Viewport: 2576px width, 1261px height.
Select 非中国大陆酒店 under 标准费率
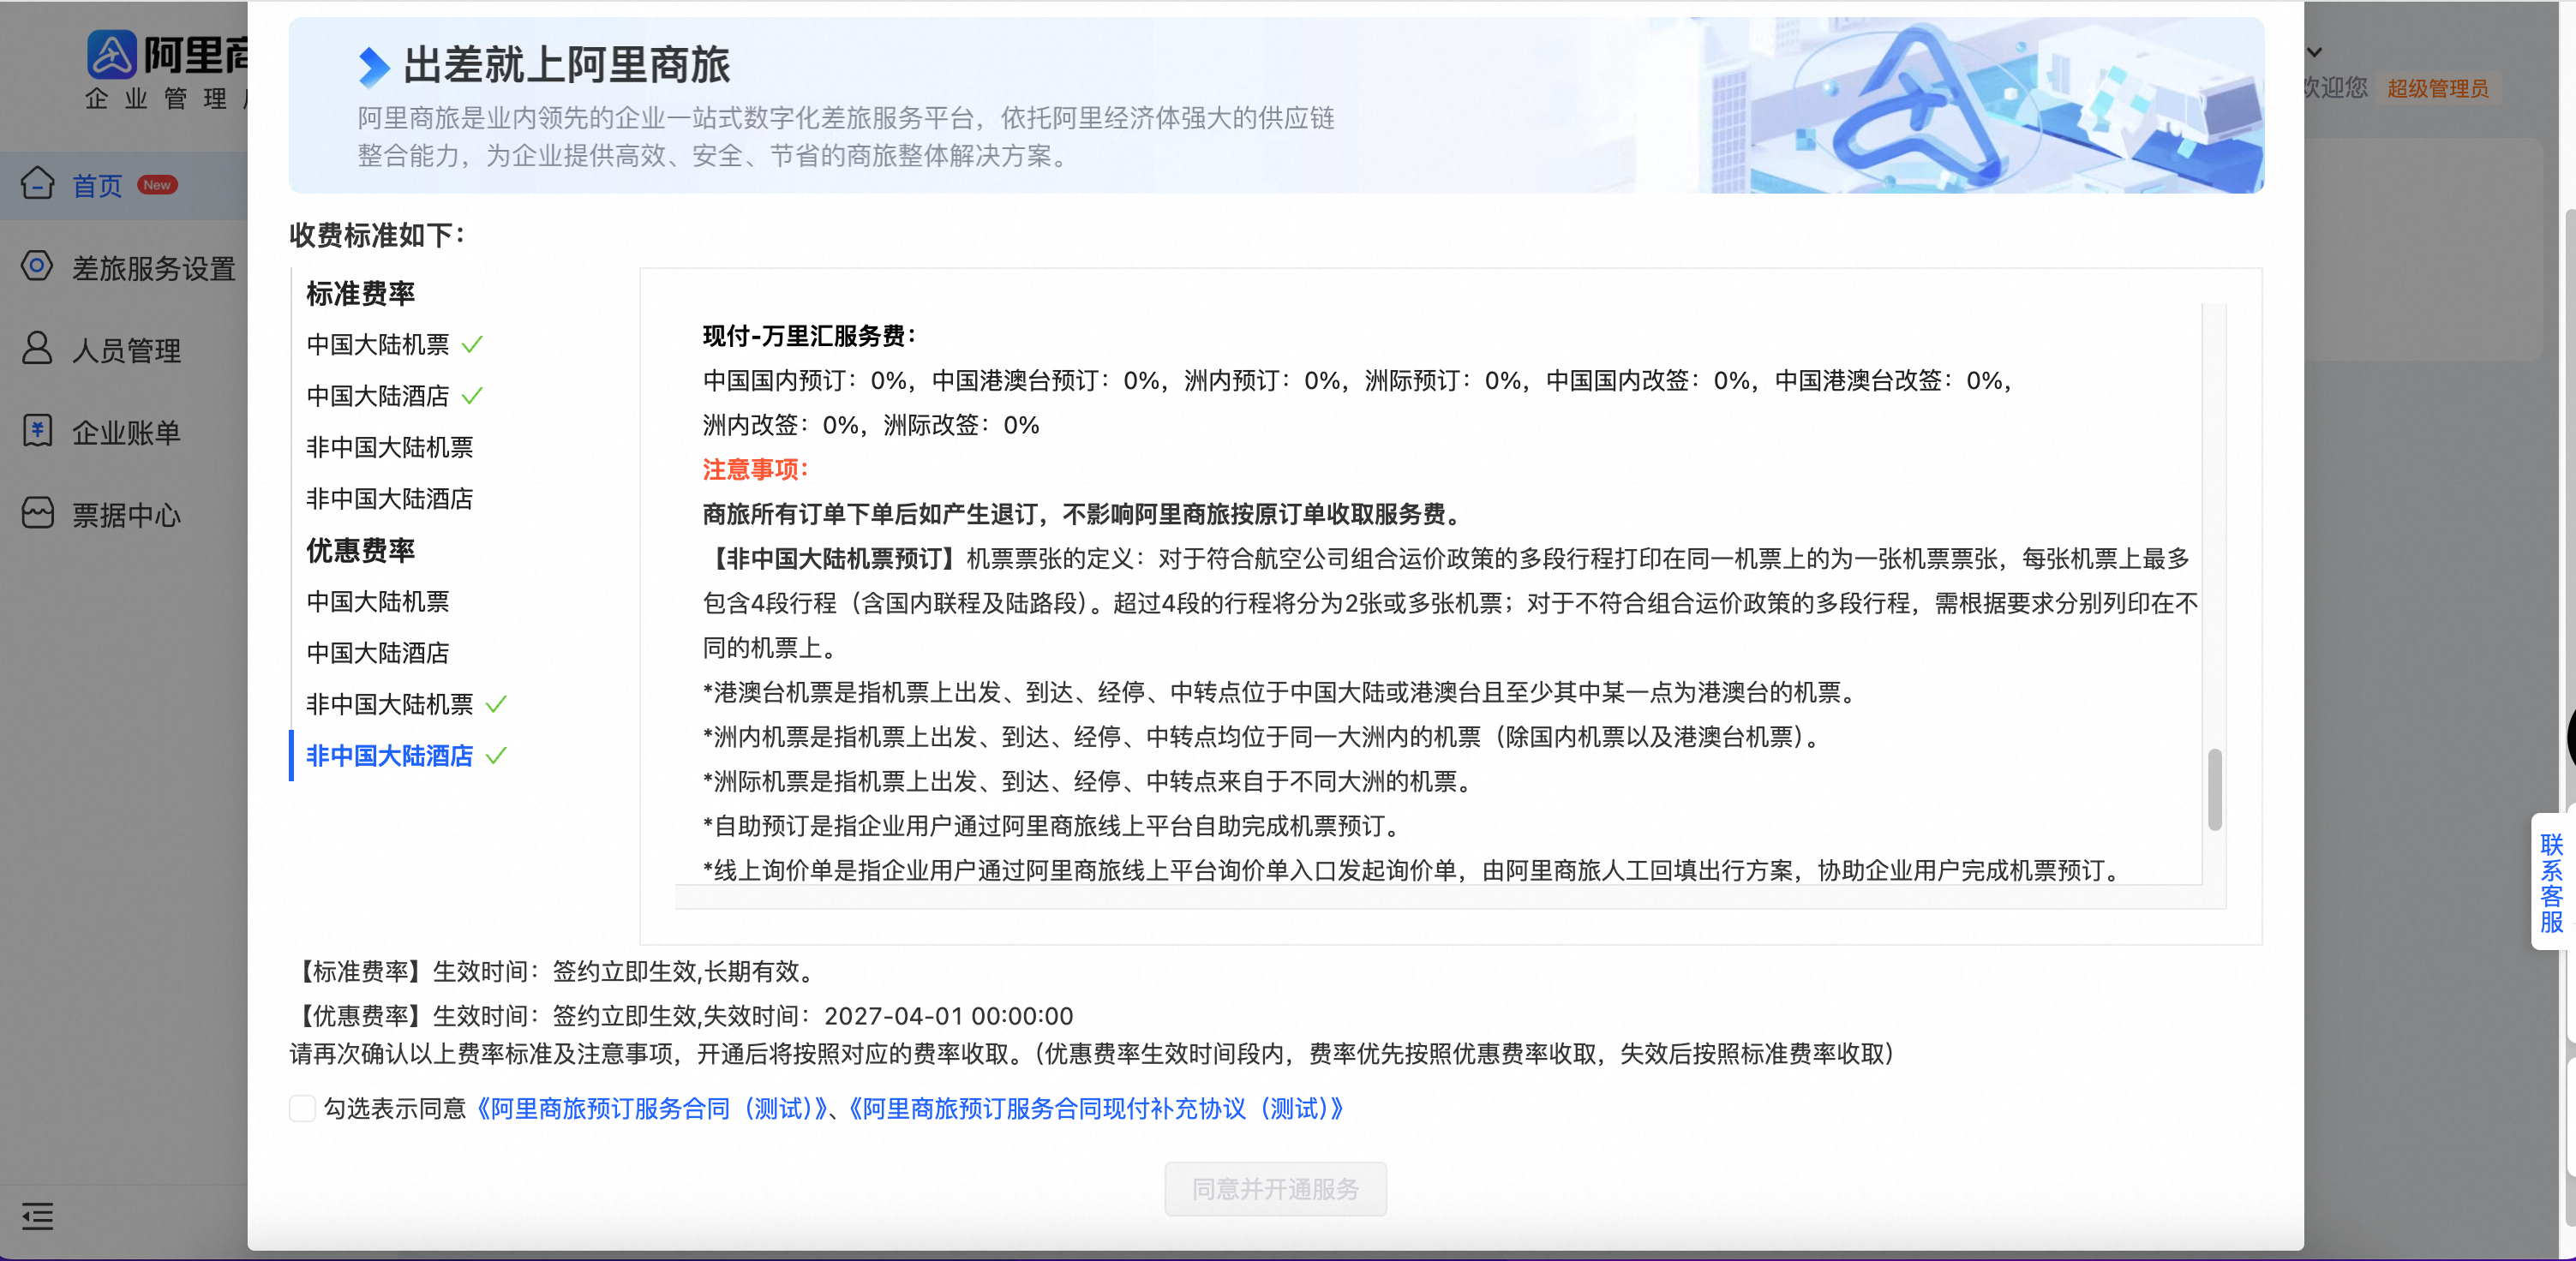389,499
